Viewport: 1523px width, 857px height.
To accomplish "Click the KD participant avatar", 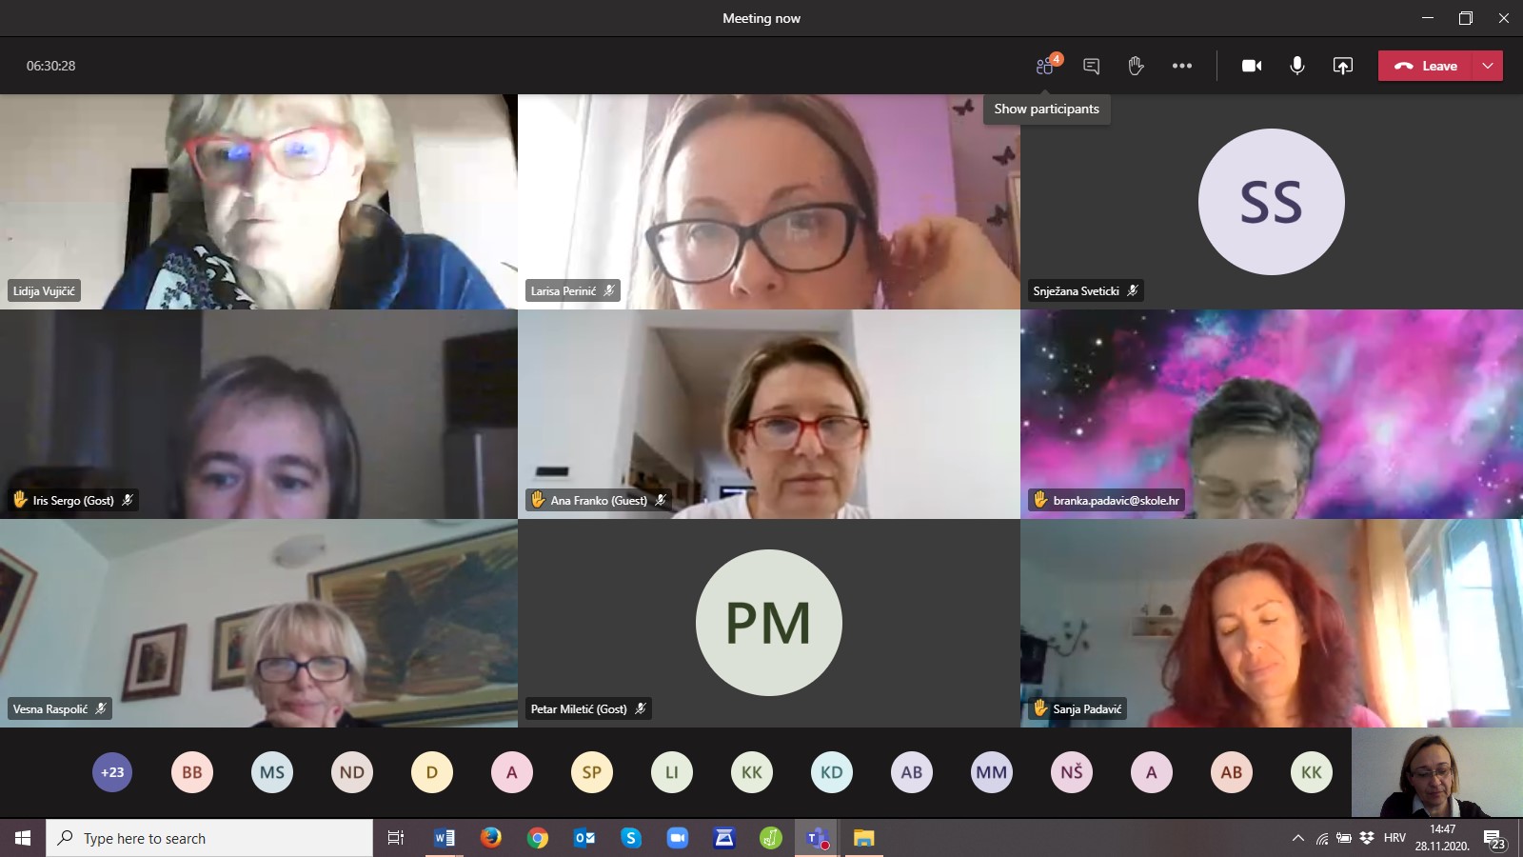I will point(832,772).
